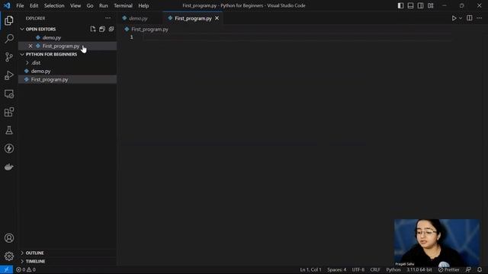Click Save All in Open Editors

click(x=102, y=29)
